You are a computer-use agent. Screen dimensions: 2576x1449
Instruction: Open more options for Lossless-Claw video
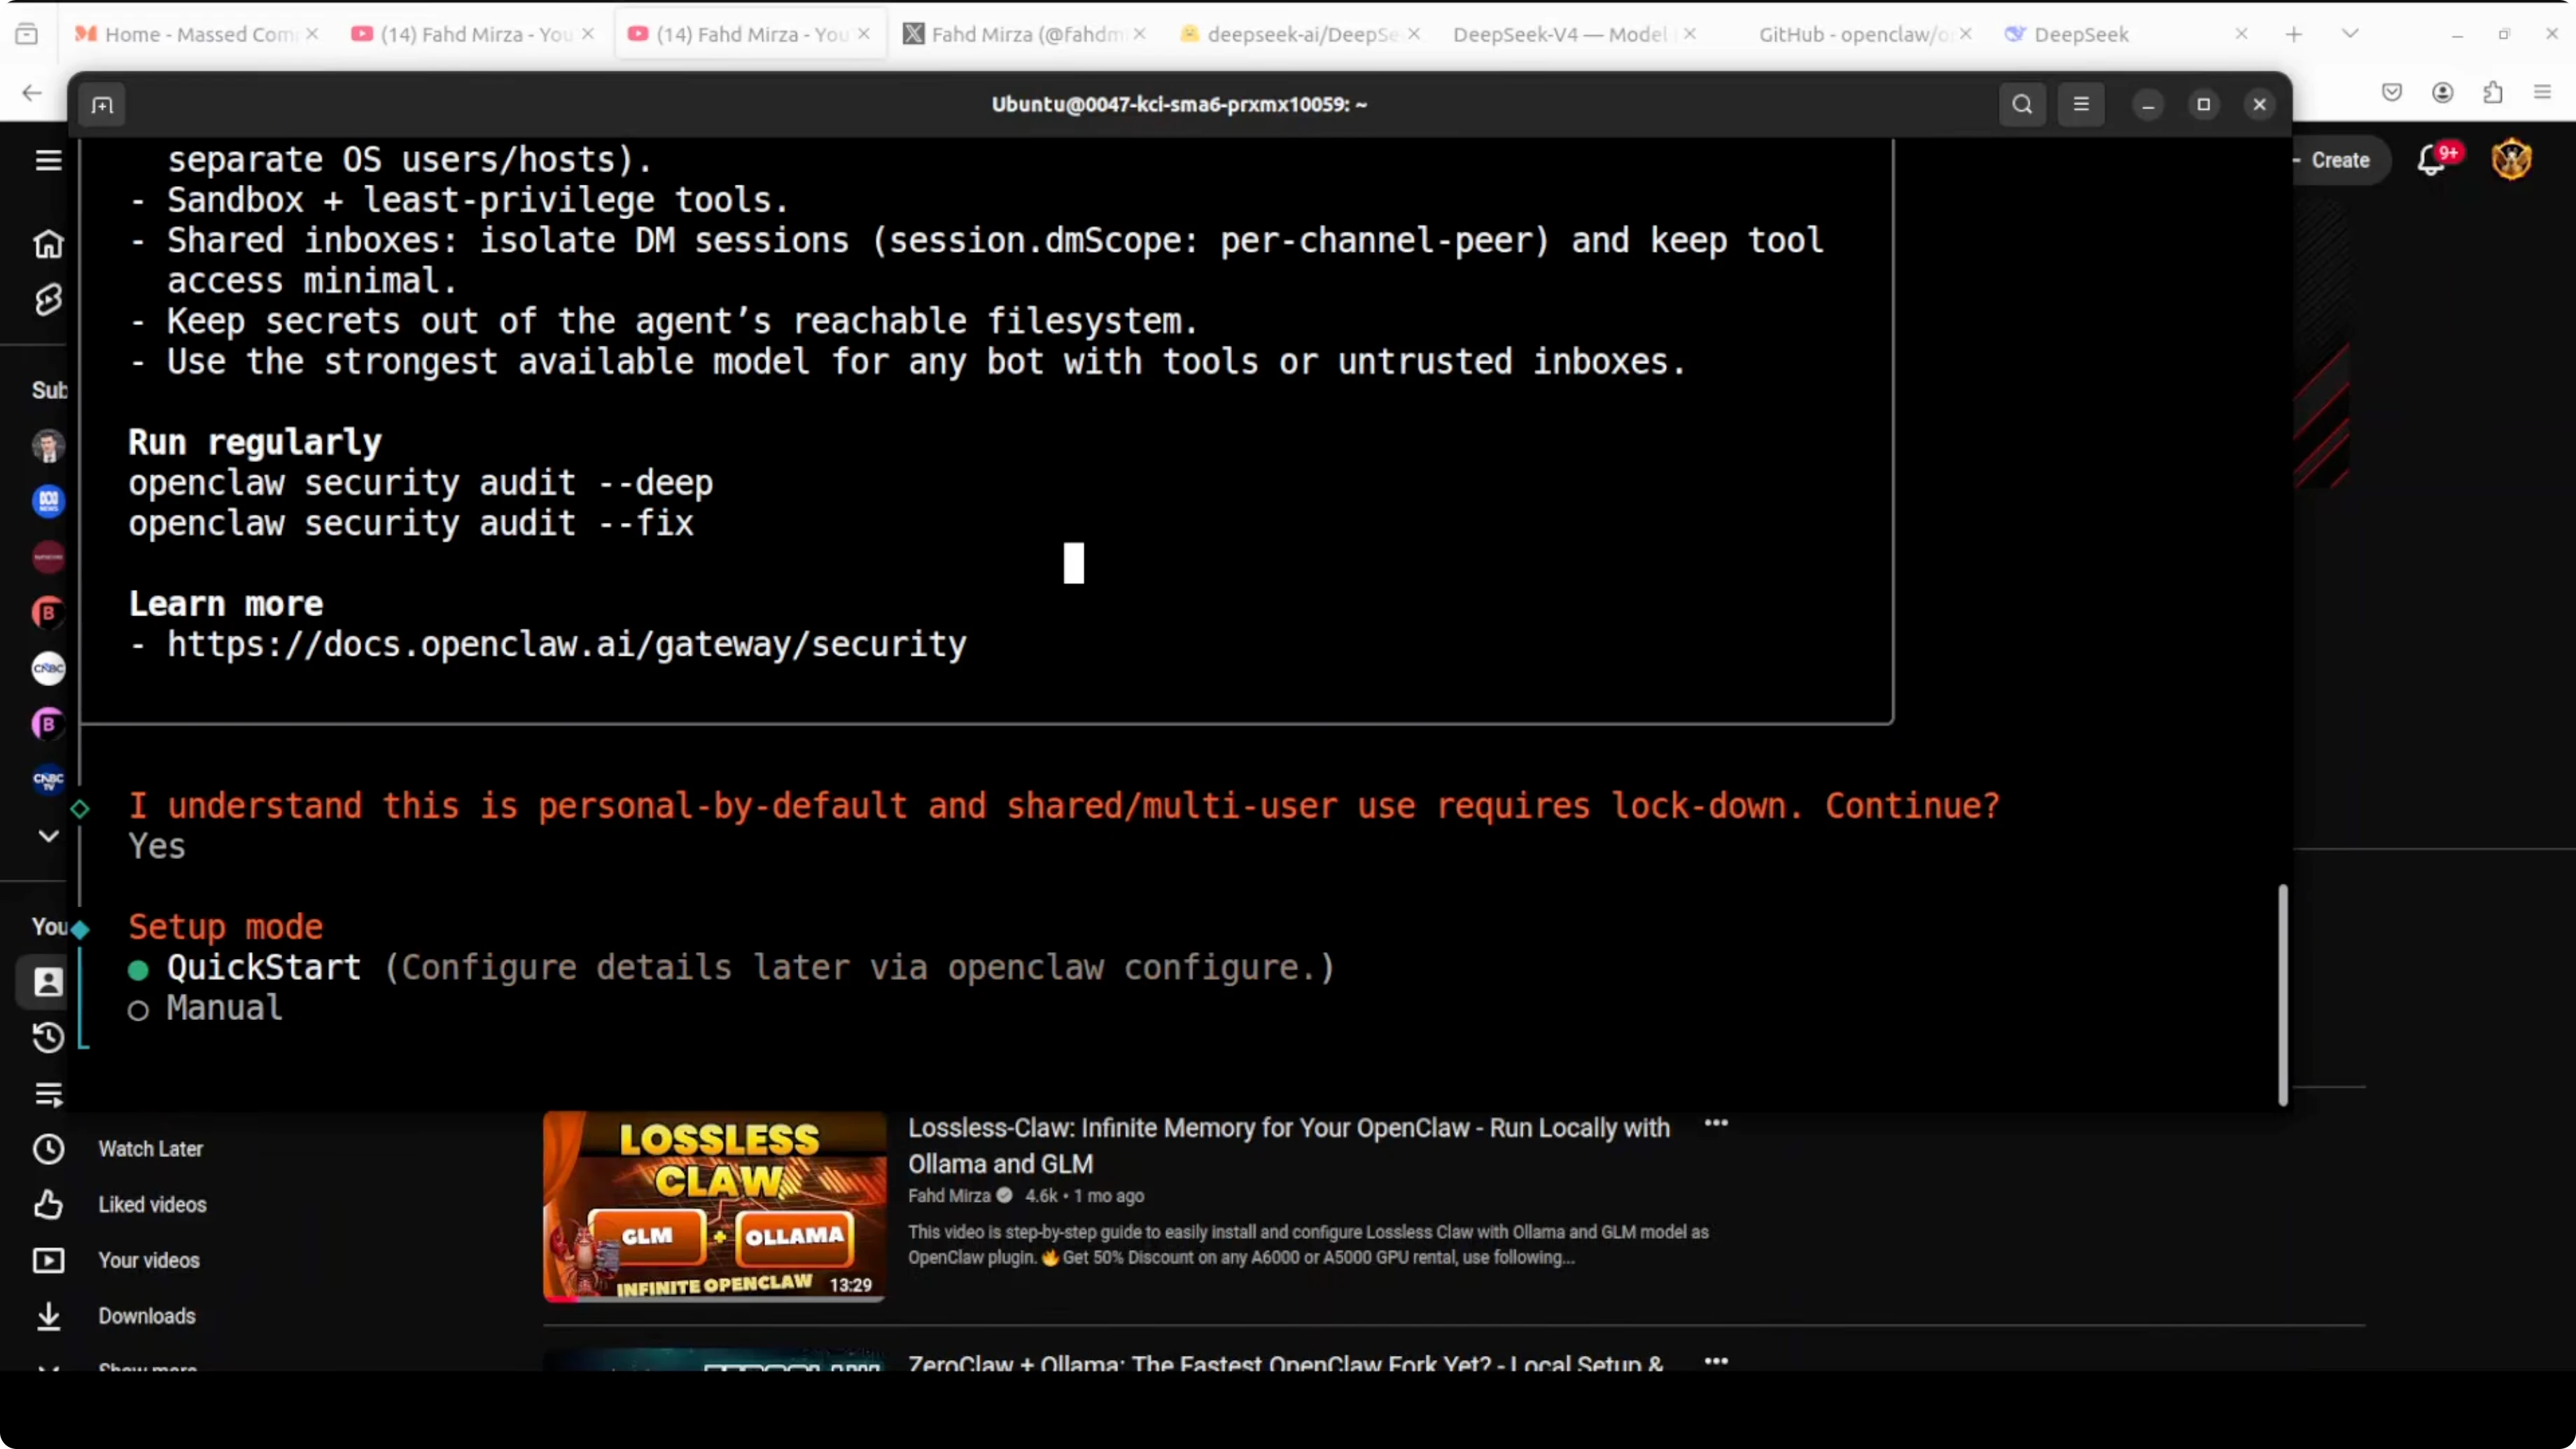[x=1716, y=1124]
